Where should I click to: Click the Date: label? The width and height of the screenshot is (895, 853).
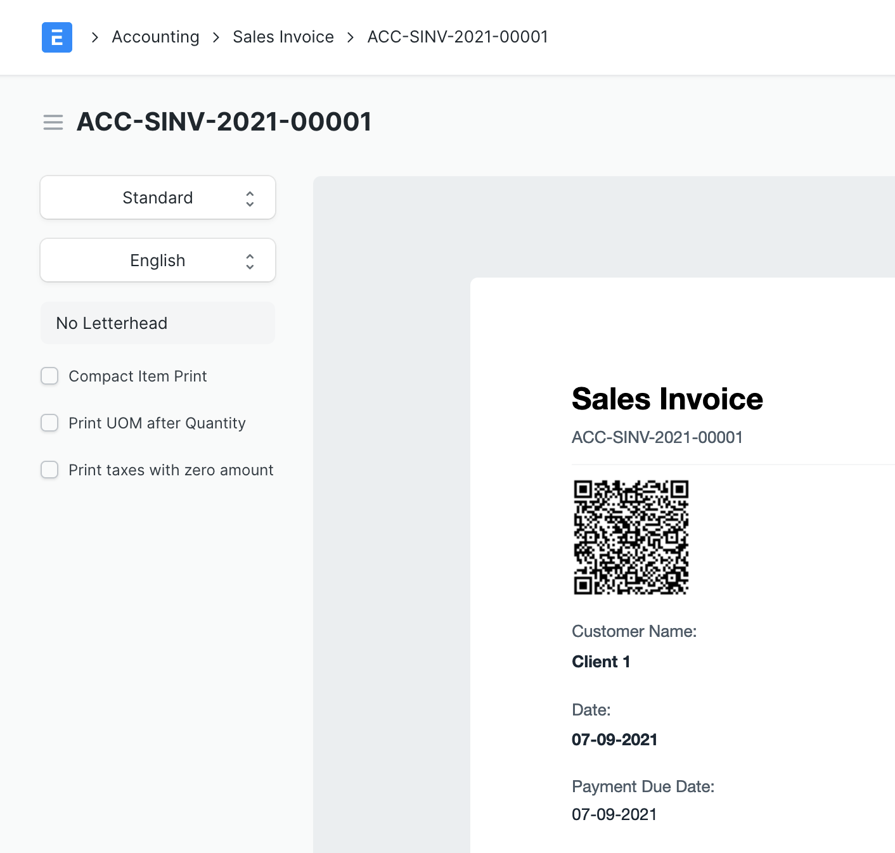[591, 710]
